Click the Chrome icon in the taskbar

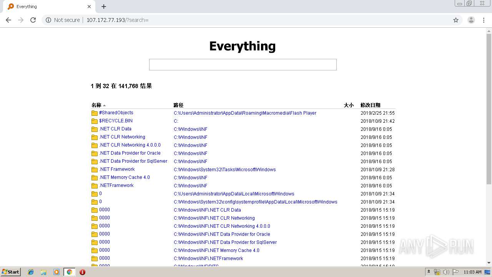69,272
